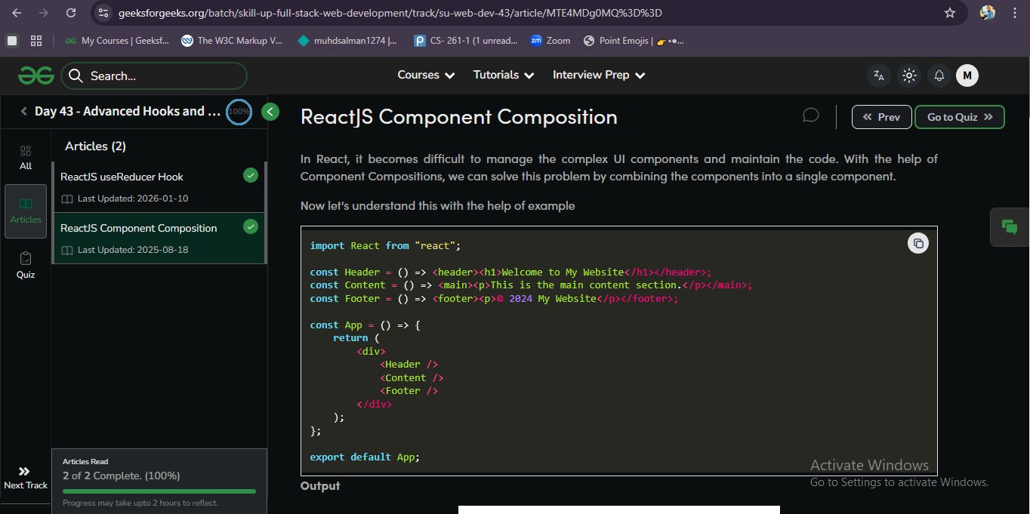Viewport: 1030px width, 514px height.
Task: Click the Day 43 track title
Action: (x=128, y=111)
